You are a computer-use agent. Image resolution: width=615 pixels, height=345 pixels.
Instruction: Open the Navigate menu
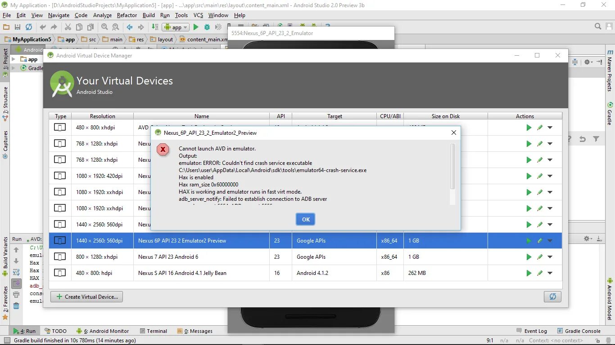click(x=59, y=15)
